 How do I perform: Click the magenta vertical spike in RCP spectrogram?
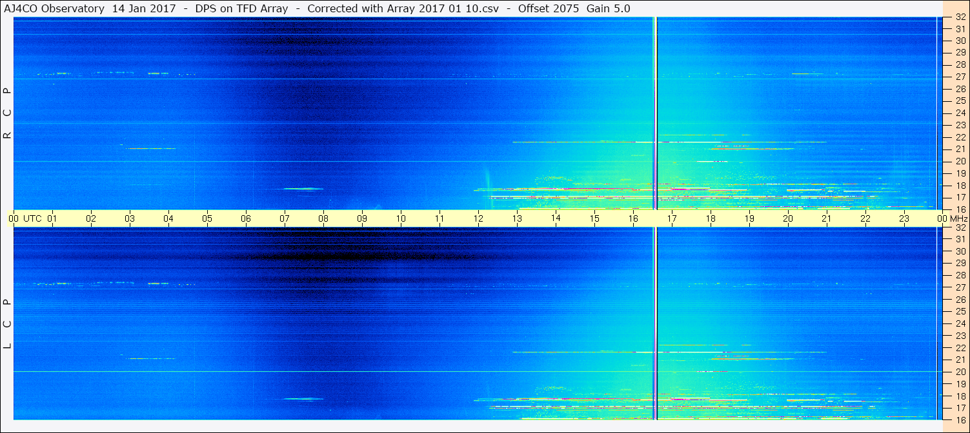tap(655, 113)
